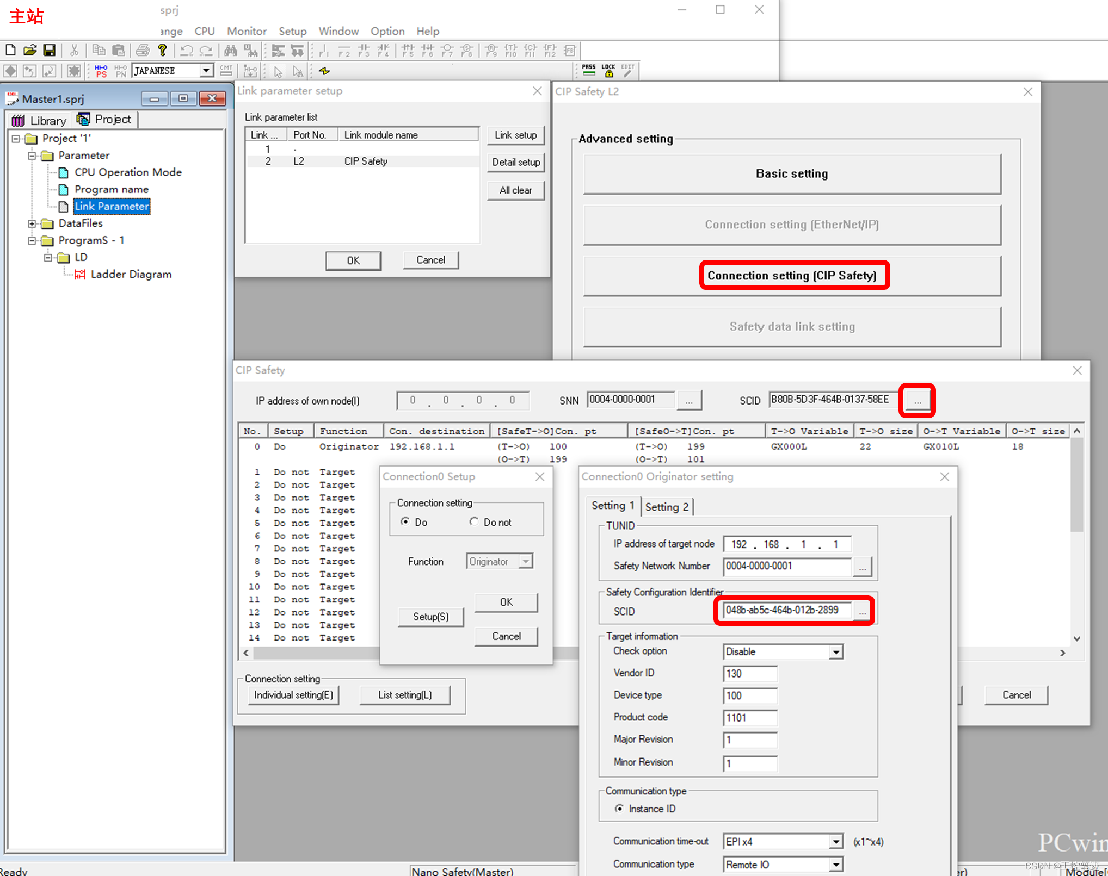Select the Do radio button
The image size is (1108, 876).
[x=405, y=521]
